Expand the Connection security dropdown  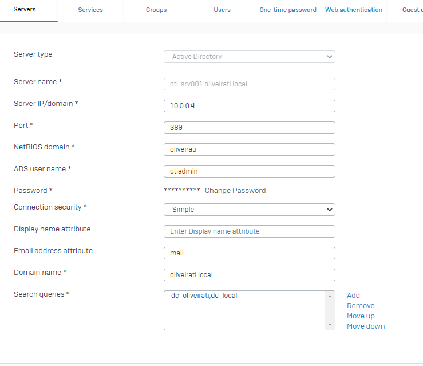click(x=249, y=210)
